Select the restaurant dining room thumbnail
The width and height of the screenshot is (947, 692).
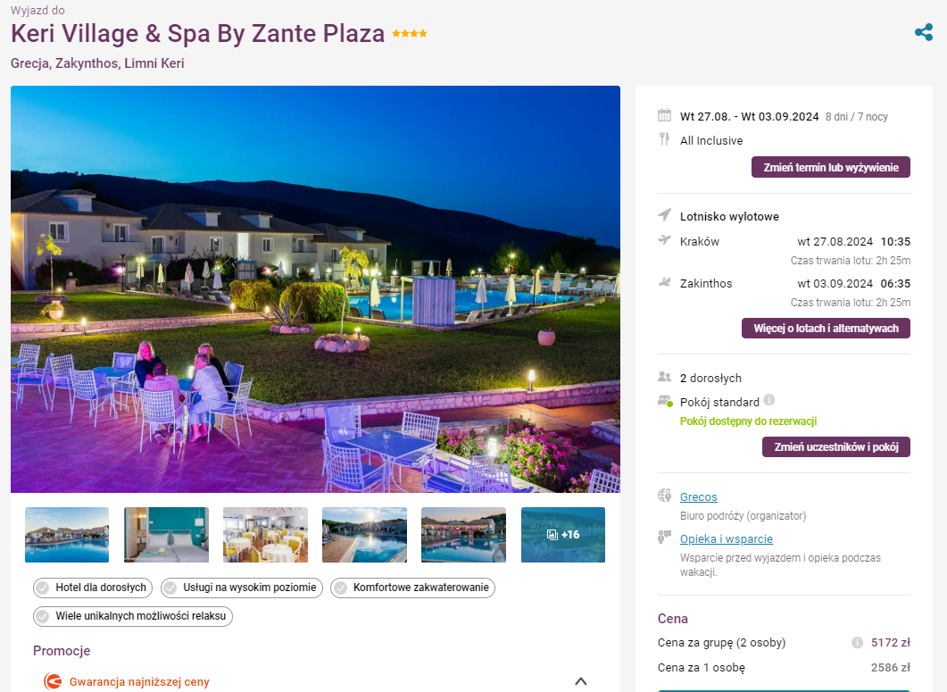pos(265,535)
